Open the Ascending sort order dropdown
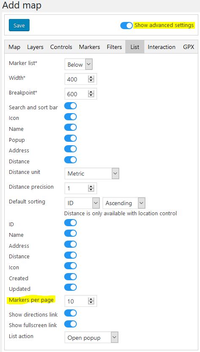The width and height of the screenshot is (200, 352). 124,203
